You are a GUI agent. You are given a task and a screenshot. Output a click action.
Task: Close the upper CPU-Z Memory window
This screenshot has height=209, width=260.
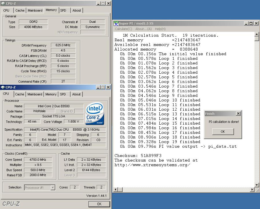[x=108, y=3]
